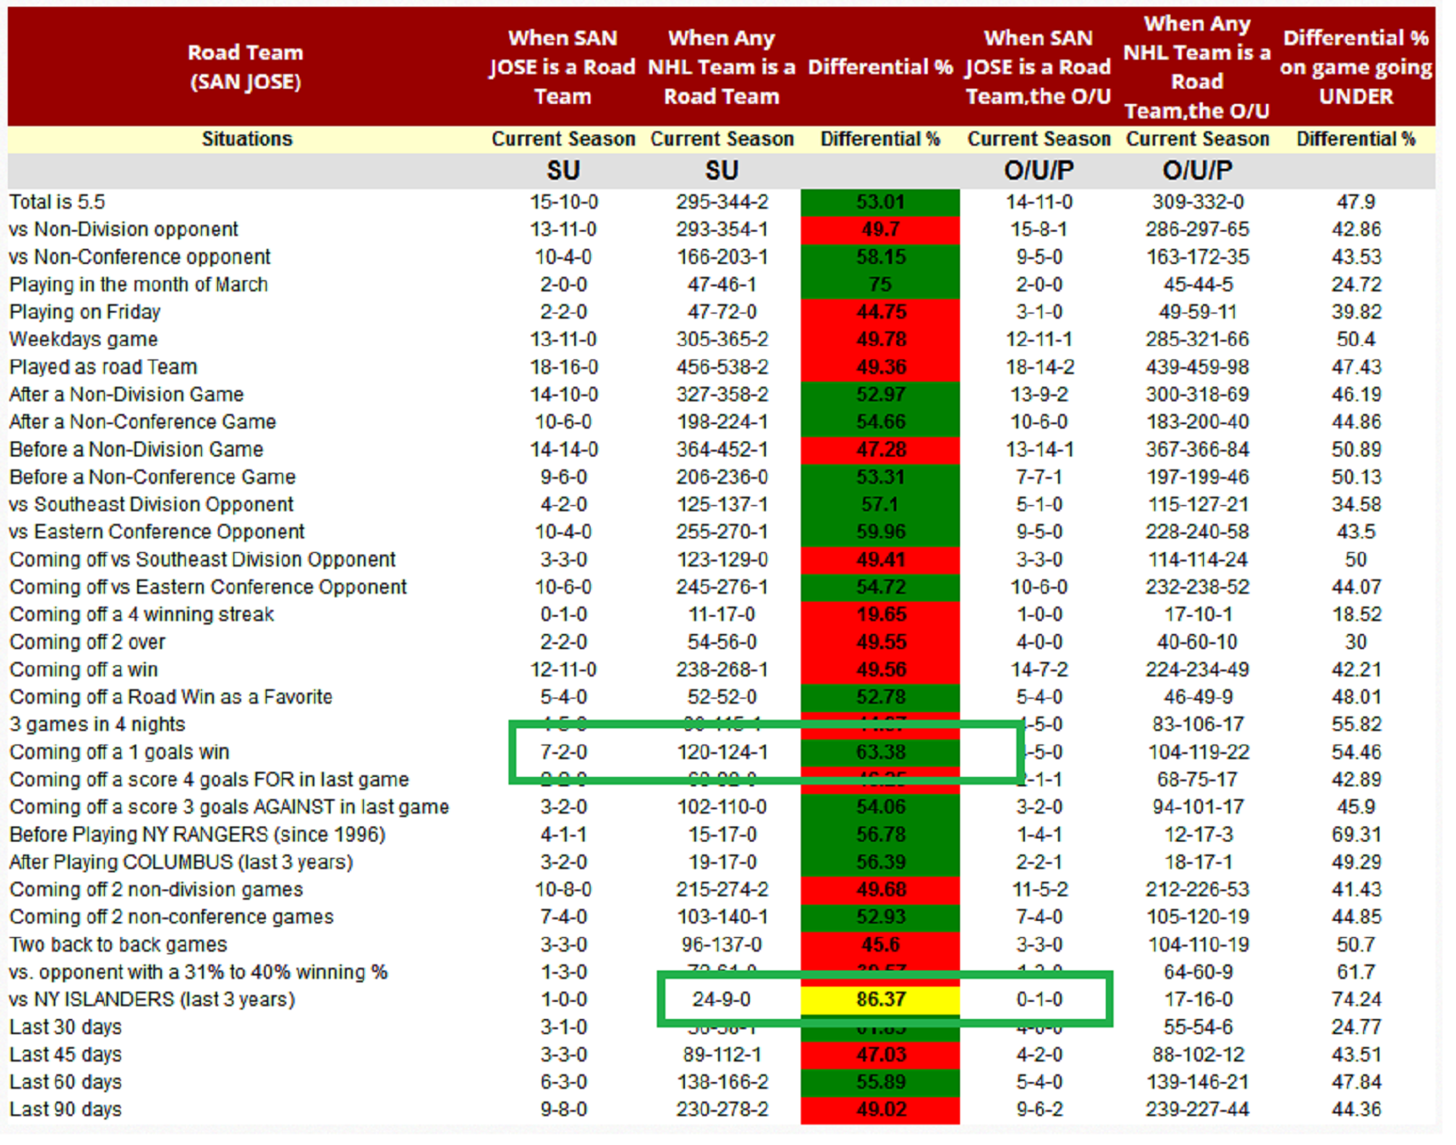Select the 'Playing on Friday' row label

pyautogui.click(x=84, y=312)
